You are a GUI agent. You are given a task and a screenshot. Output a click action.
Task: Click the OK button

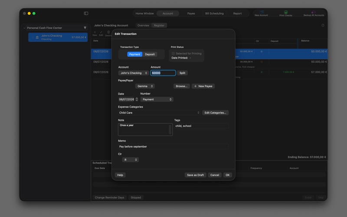227,175
